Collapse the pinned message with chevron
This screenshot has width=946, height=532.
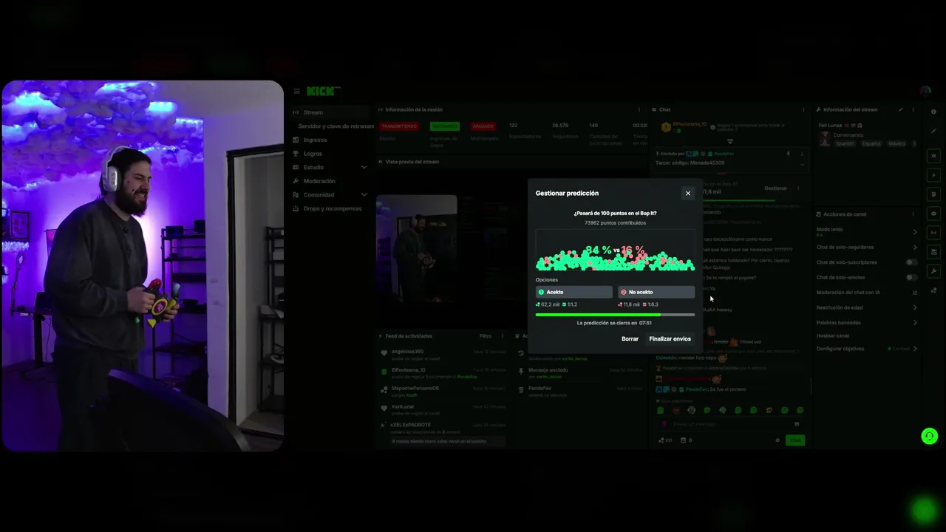pos(802,163)
